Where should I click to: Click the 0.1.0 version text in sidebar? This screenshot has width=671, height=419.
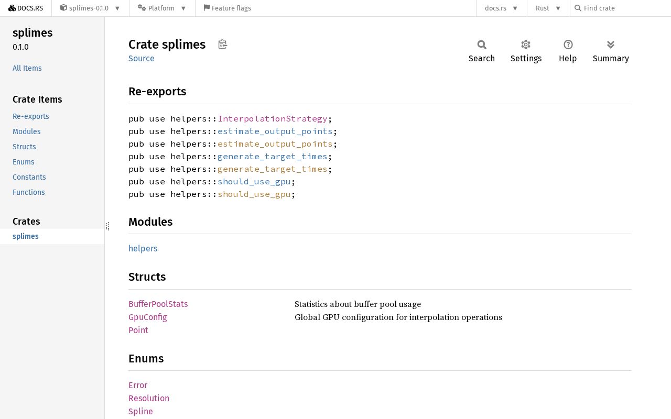[x=20, y=47]
